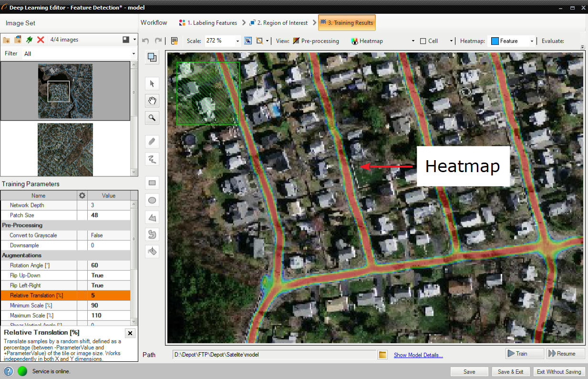Open the Heatmap Feature dropdown

531,41
